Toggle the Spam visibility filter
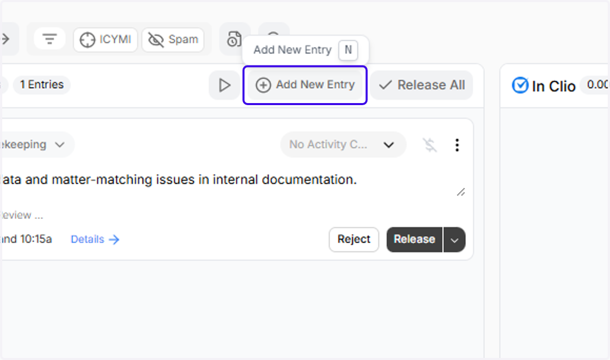The image size is (610, 360). pyautogui.click(x=173, y=40)
